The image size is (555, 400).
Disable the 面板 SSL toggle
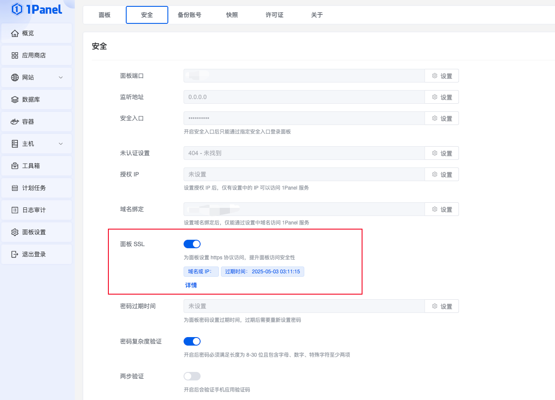192,244
